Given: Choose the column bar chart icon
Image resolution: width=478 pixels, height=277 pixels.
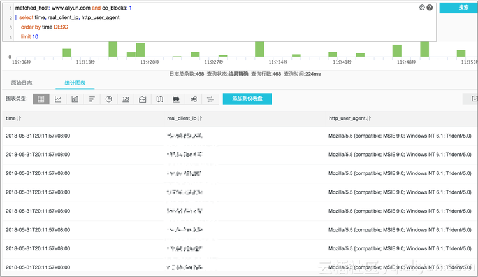Looking at the screenshot, I should click(75, 99).
